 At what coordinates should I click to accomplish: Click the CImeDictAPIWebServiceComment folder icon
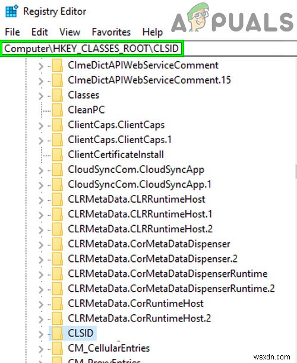[x=57, y=65]
